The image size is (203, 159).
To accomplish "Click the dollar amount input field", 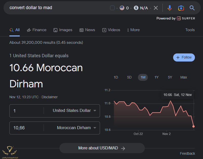I will [27, 111].
